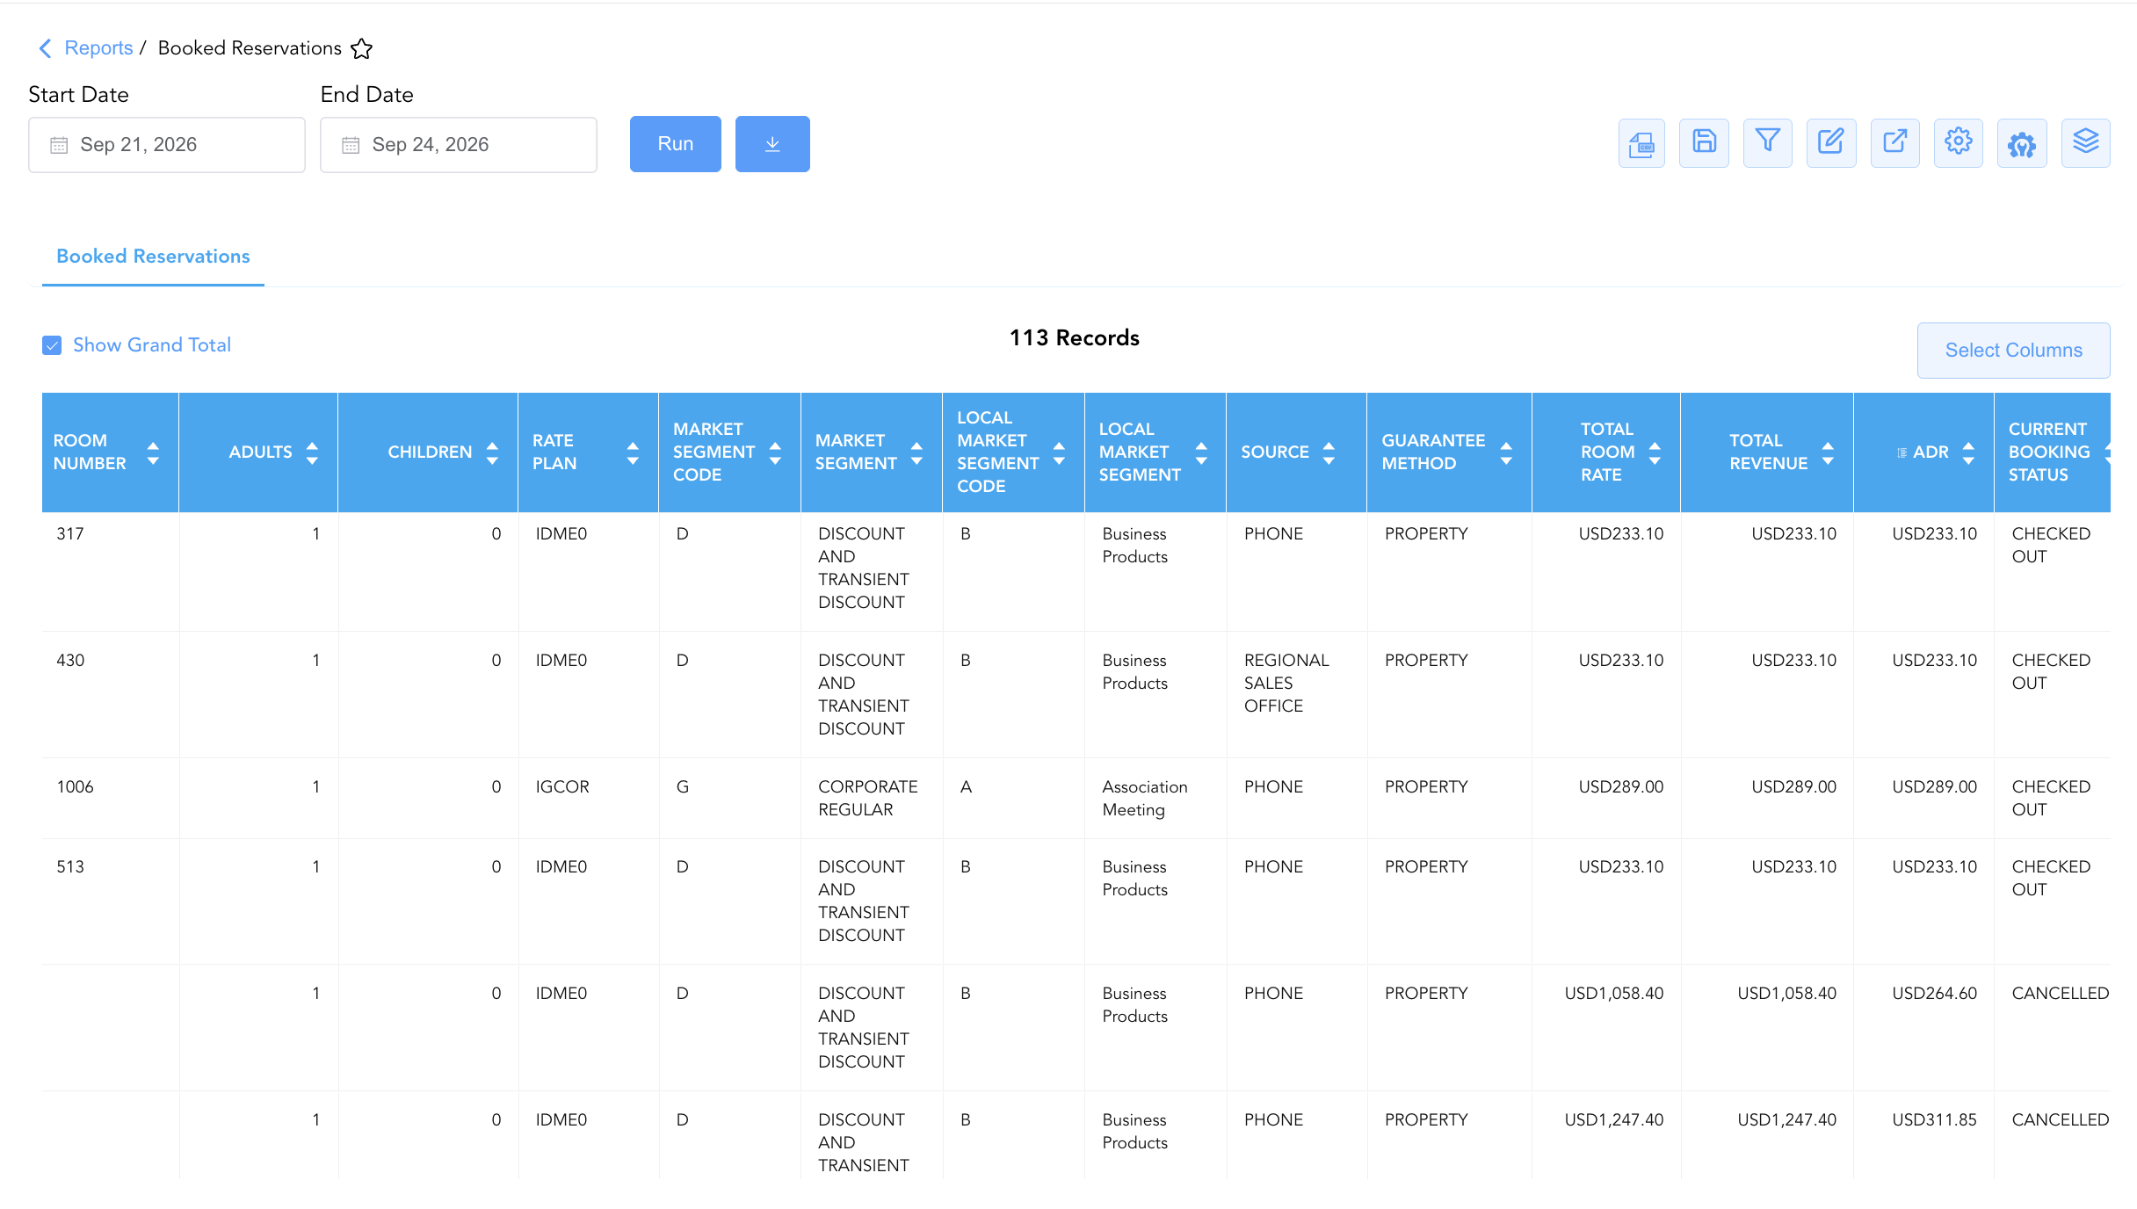Click the pencil edit report icon
This screenshot has width=2137, height=1209.
(1831, 143)
